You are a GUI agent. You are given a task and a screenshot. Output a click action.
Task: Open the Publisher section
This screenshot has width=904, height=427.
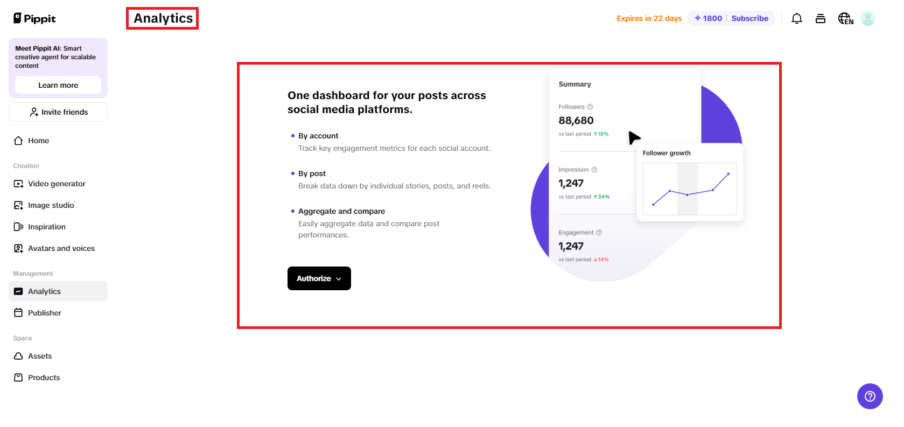[x=44, y=313]
